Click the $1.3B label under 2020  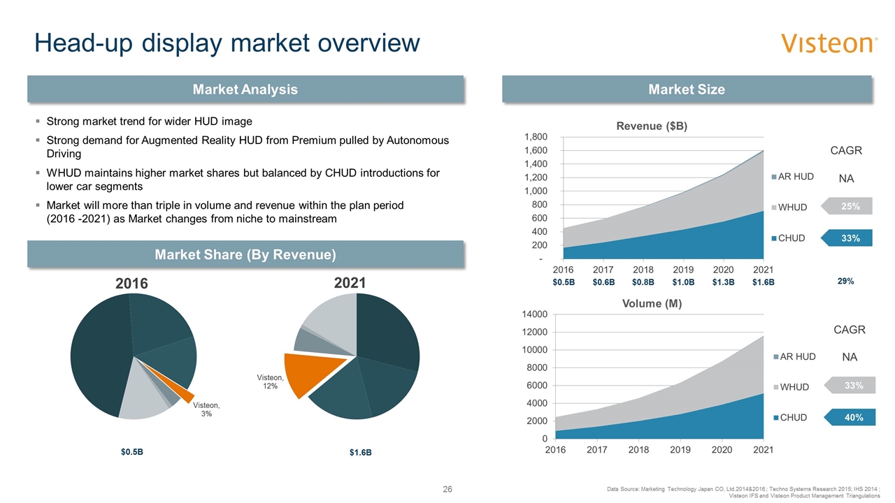point(723,282)
